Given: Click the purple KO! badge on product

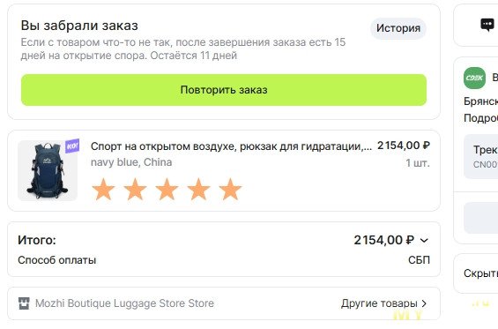Looking at the screenshot, I should tap(72, 146).
